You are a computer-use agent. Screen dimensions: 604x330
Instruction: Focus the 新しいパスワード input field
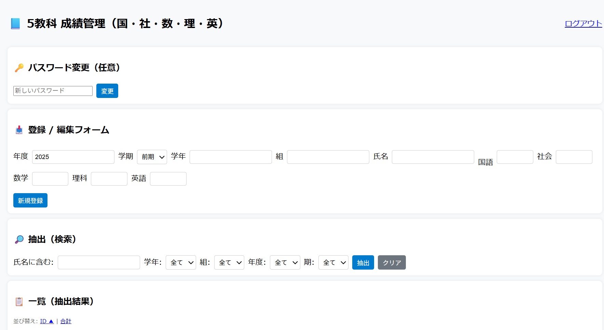[53, 91]
